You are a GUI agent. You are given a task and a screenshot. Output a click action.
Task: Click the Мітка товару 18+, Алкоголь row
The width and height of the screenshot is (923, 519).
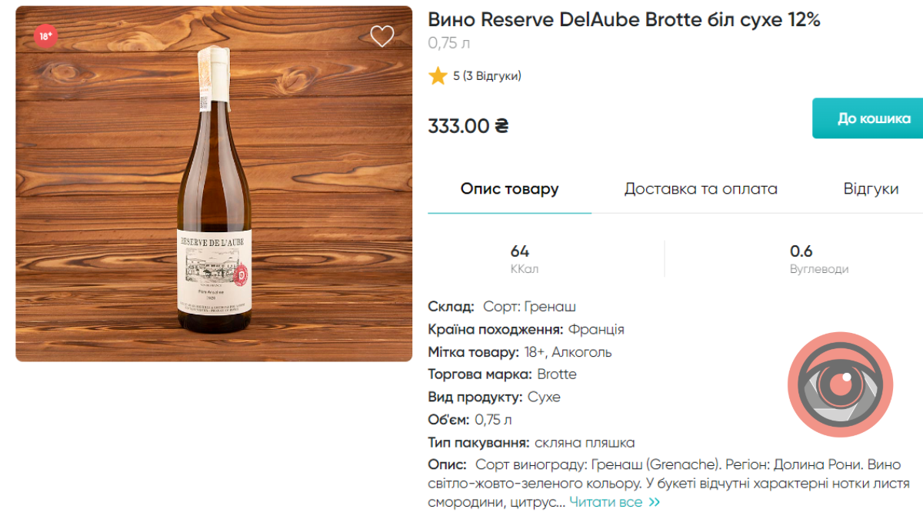[520, 352]
